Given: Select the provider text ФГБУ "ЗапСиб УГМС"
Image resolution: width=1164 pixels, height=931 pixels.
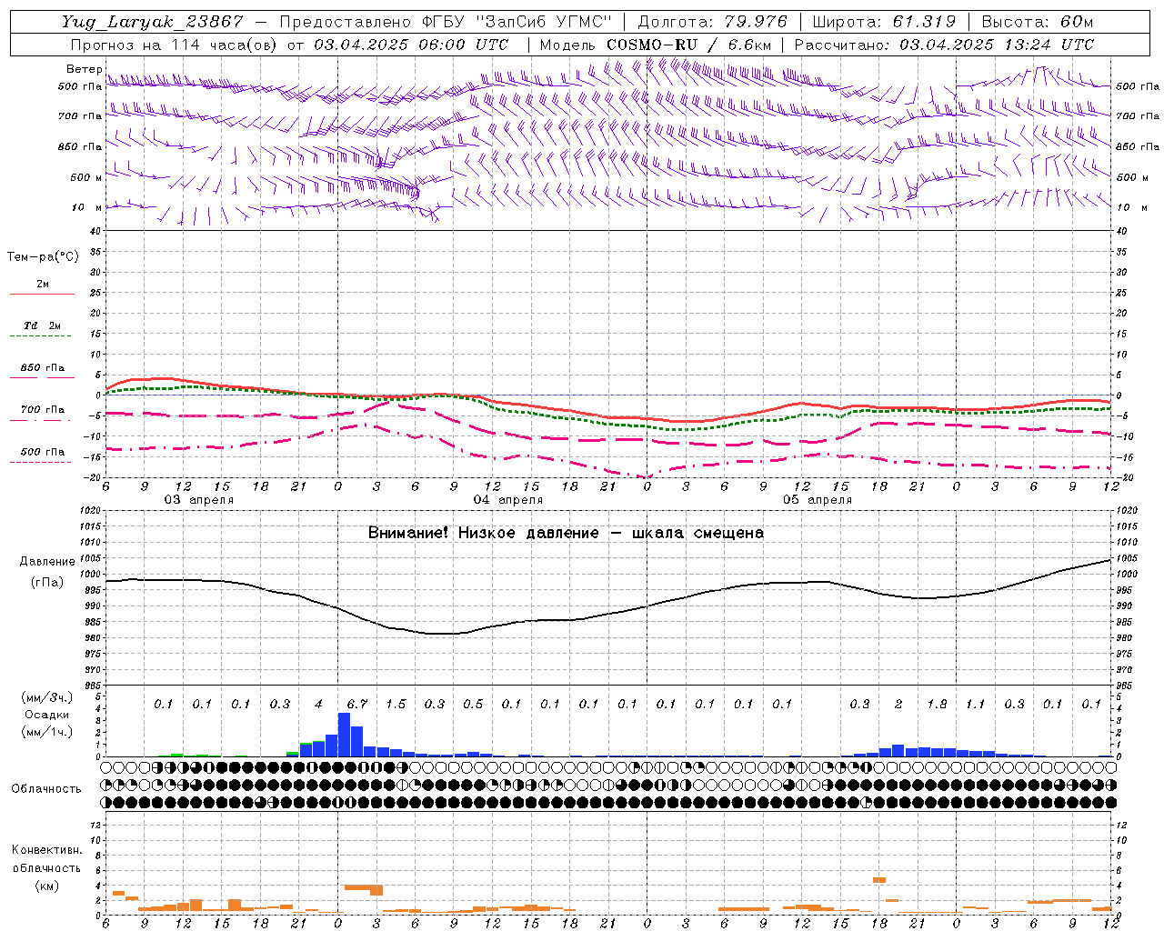Looking at the screenshot, I should [517, 22].
